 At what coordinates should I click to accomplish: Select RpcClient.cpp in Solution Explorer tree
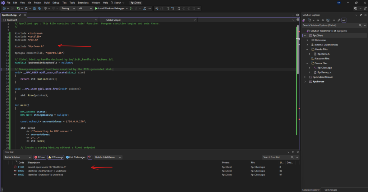click(325, 68)
